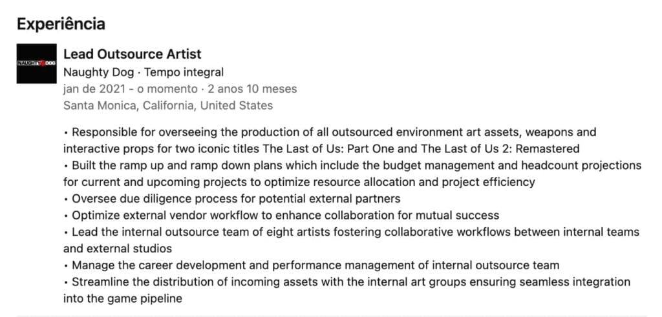Click the 'and external studios' text line
Image resolution: width=662 pixels, height=317 pixels.
[118, 249]
